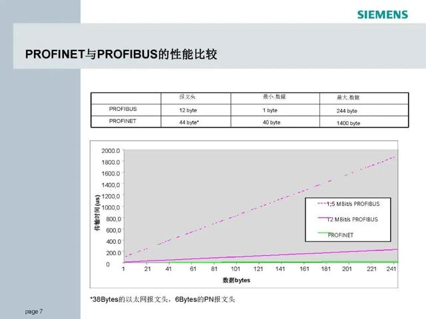Click the 12 byte table cell
The width and height of the screenshot is (426, 319).
(188, 110)
